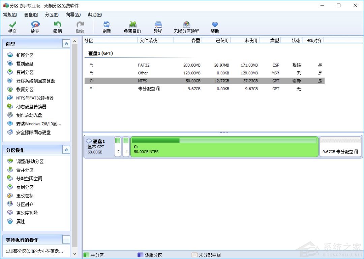Screen dimensions: 364x259
Task: Click the 无损分区教程 toolbar icon
Action: pos(186,25)
